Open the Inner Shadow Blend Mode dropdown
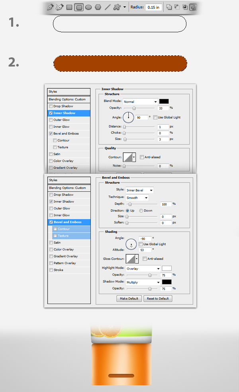Viewport: 239px width, 392px height. click(140, 102)
